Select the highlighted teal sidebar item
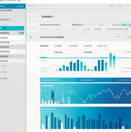This screenshot has width=131, height=132. click(12, 28)
